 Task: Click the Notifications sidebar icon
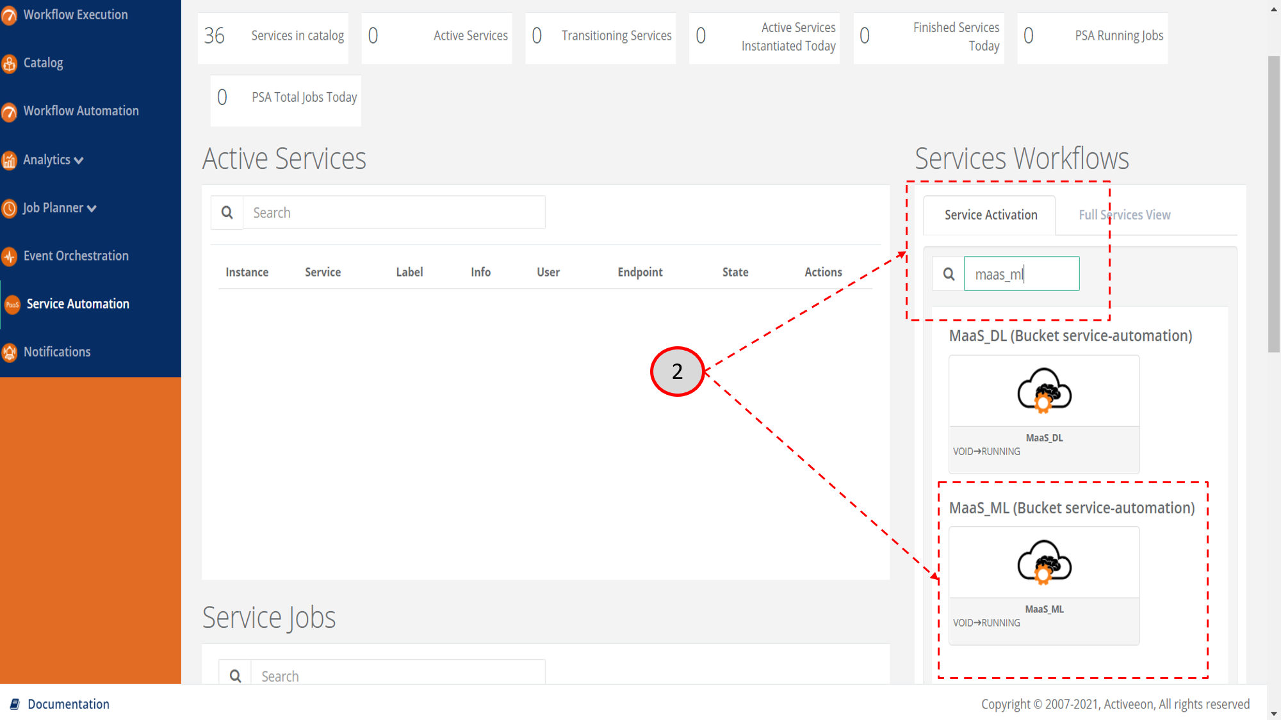[x=12, y=351]
